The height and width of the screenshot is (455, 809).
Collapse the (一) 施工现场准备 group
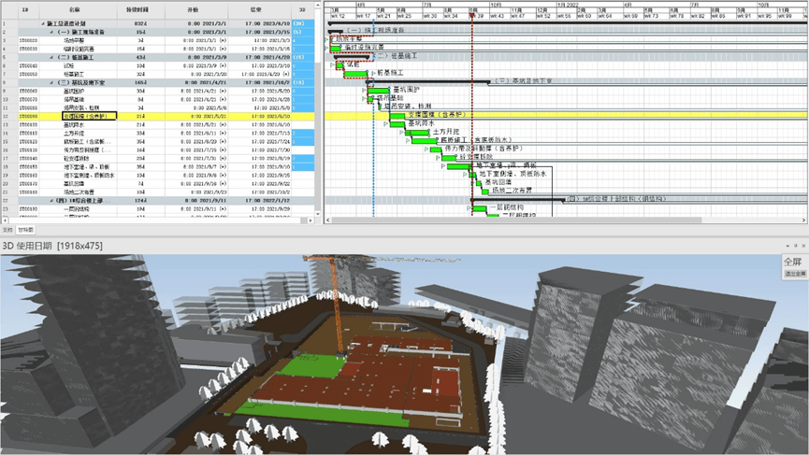tap(51, 32)
